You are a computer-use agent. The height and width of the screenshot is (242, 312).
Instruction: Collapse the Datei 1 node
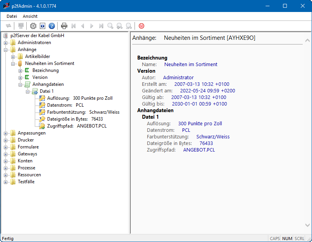[28, 91]
